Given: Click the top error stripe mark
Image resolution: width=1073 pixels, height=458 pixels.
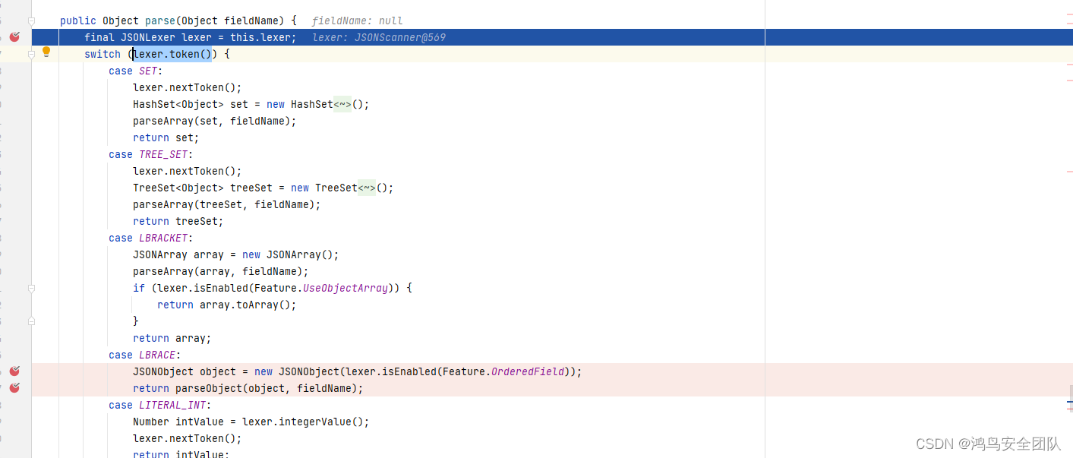Looking at the screenshot, I should [1068, 14].
